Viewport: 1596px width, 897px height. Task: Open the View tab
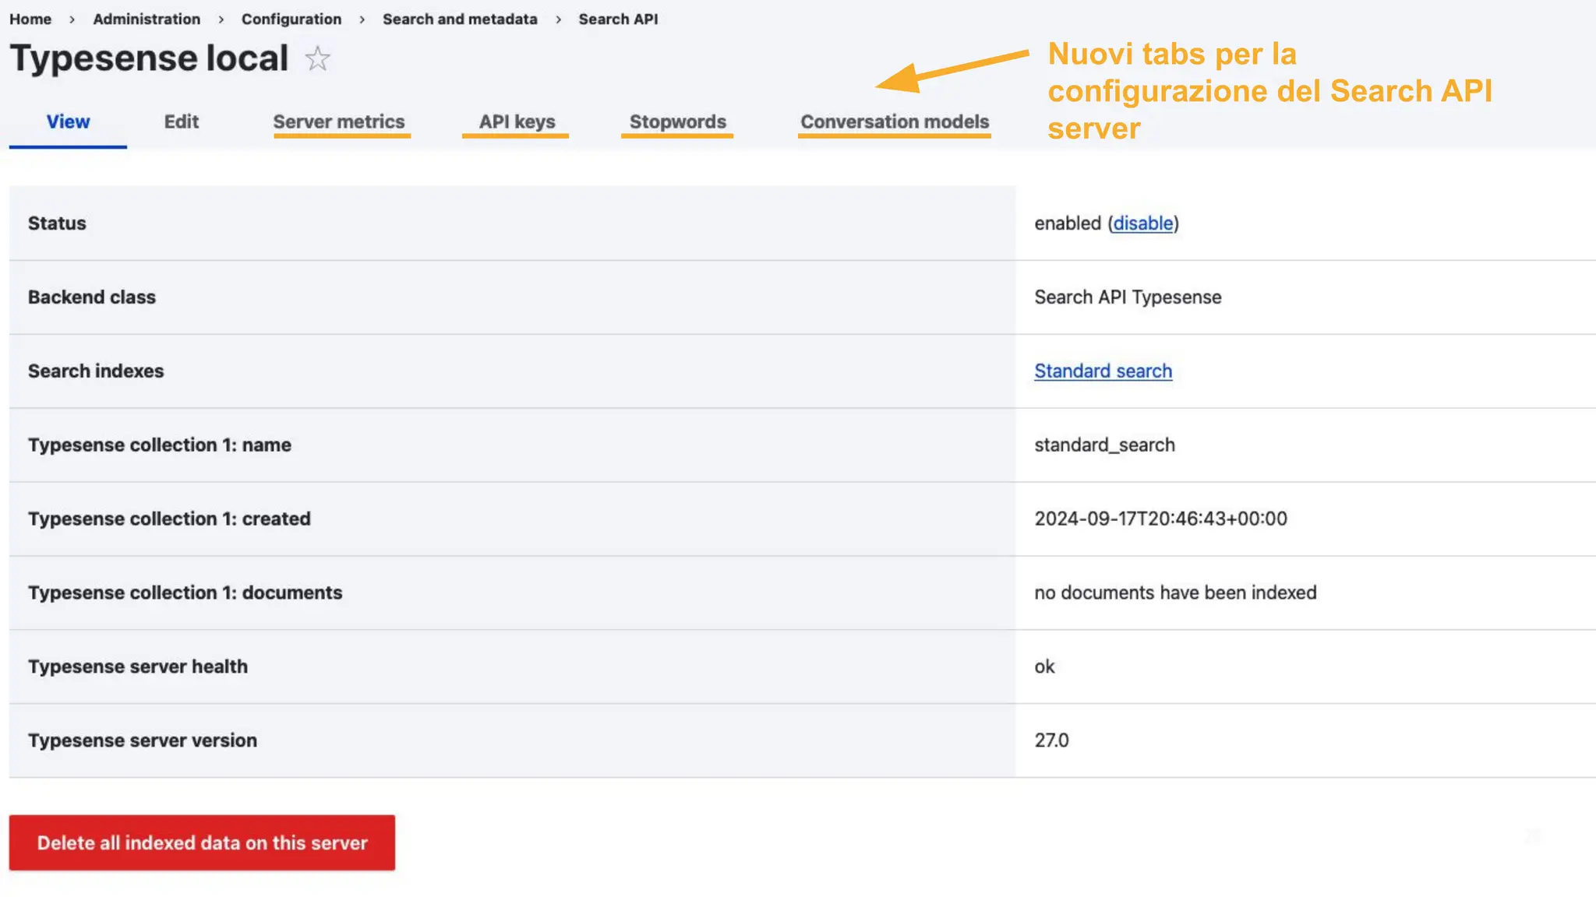click(x=68, y=121)
